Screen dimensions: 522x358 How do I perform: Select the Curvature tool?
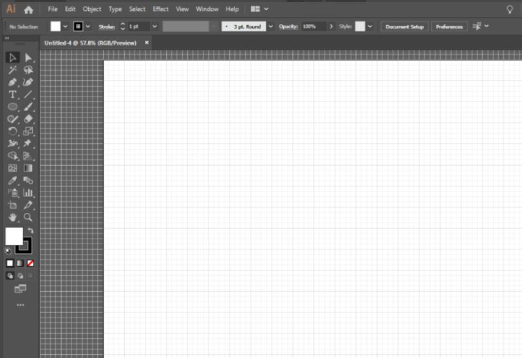click(28, 82)
